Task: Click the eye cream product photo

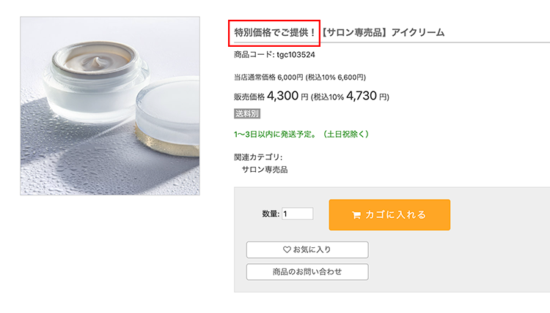Action: pos(110,106)
